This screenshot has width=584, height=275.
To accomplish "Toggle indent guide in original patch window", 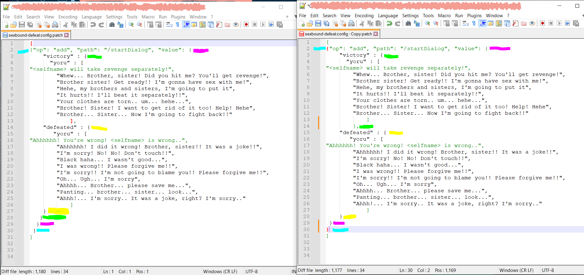I will pos(186,25).
